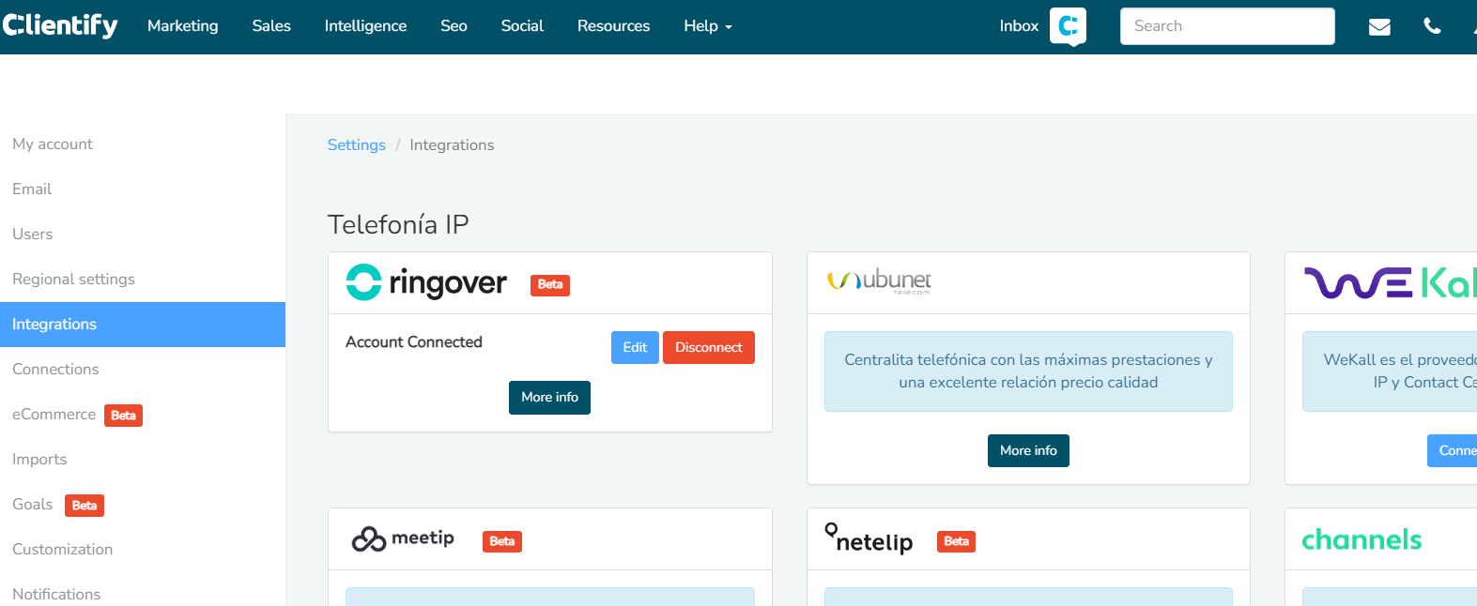Disconnect the ringover account
Screen dimensions: 1477x606
point(708,347)
